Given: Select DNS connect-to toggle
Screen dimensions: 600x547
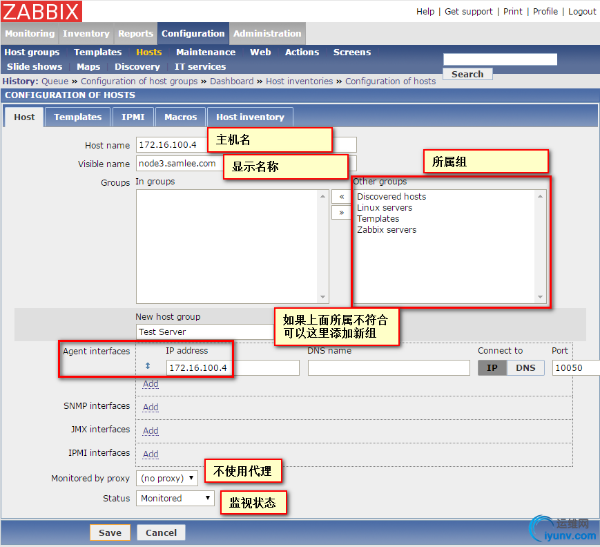Looking at the screenshot, I should click(x=525, y=368).
